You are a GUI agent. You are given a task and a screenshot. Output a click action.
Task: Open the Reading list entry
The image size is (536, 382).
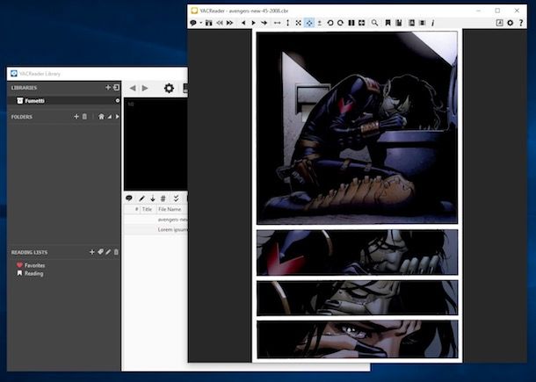(30, 273)
